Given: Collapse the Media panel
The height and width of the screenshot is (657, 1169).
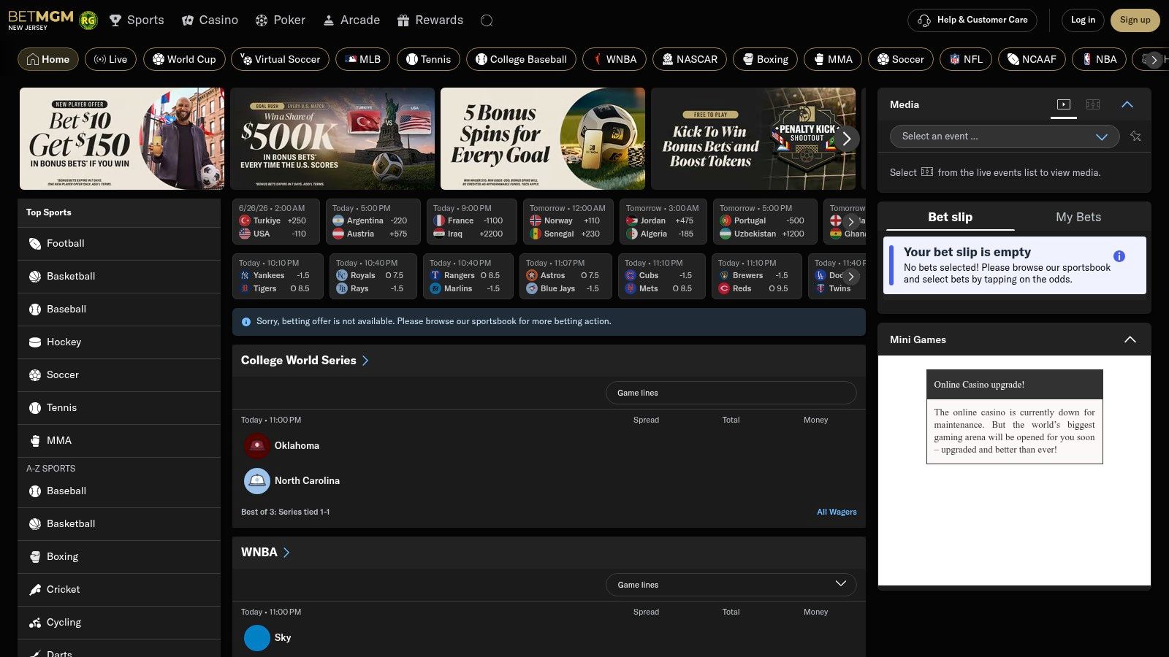Looking at the screenshot, I should (1127, 104).
